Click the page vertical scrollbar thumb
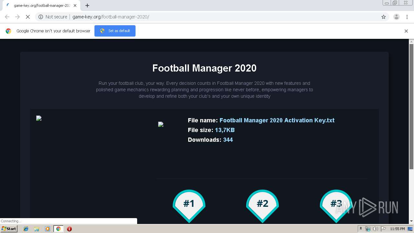The height and width of the screenshot is (233, 414). pos(411,107)
